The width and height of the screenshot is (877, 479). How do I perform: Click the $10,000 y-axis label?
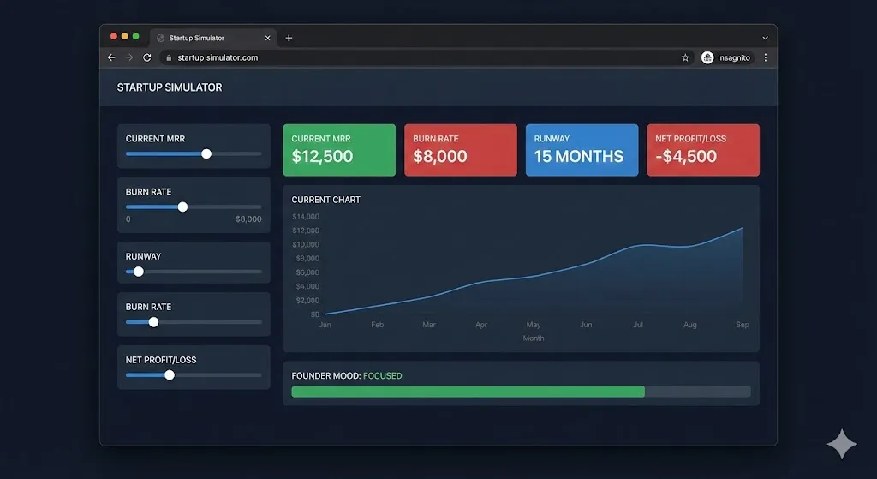click(x=306, y=244)
